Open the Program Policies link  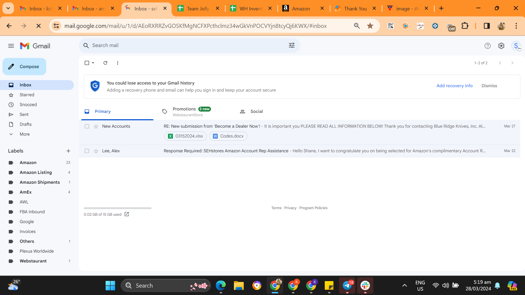coord(313,208)
